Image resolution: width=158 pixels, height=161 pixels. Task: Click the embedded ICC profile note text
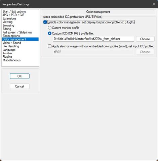tap(73, 17)
